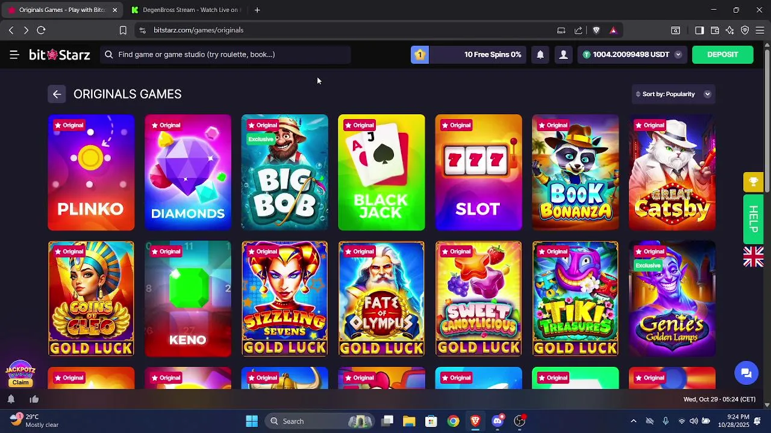Open the Sizzling Sevens game
The image size is (771, 433).
285,299
